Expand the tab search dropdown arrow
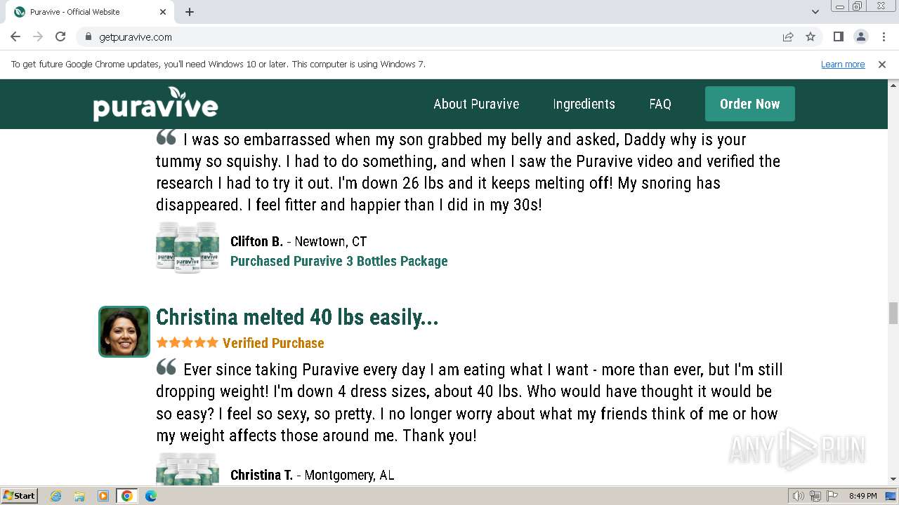 (815, 12)
